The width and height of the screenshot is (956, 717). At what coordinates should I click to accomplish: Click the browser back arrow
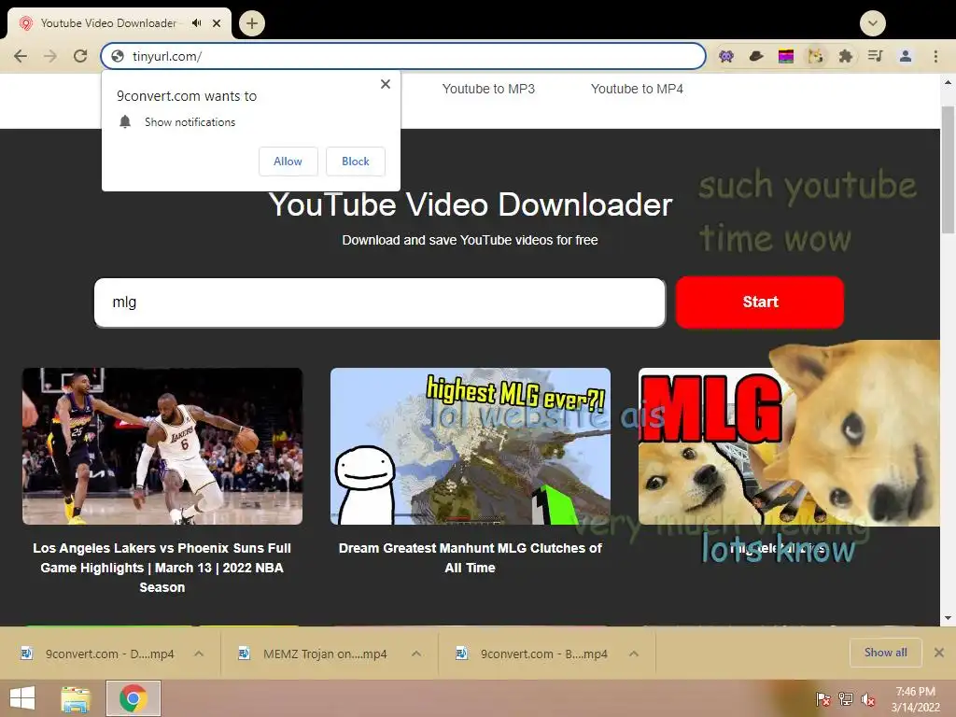(x=21, y=56)
